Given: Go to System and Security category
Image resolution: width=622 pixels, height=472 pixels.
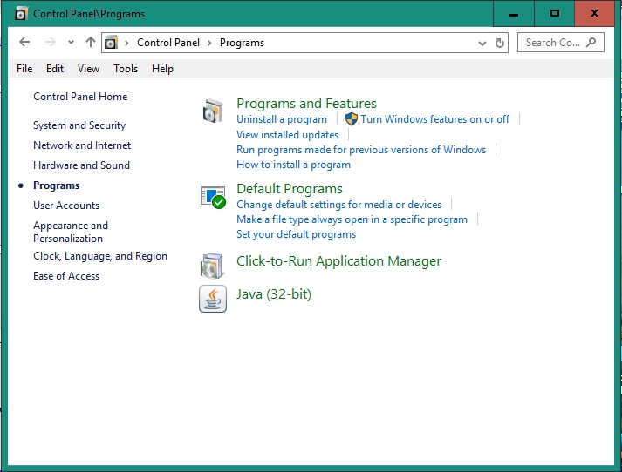Looking at the screenshot, I should 79,125.
